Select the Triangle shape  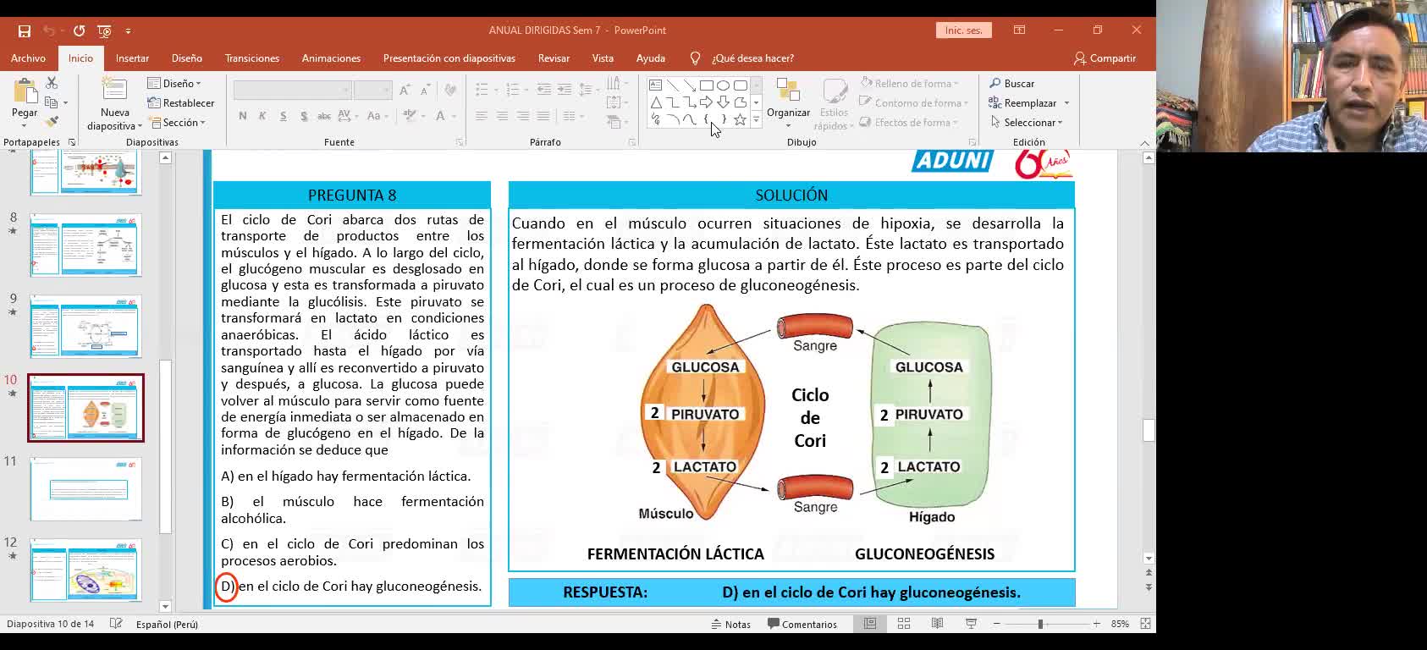(x=656, y=102)
